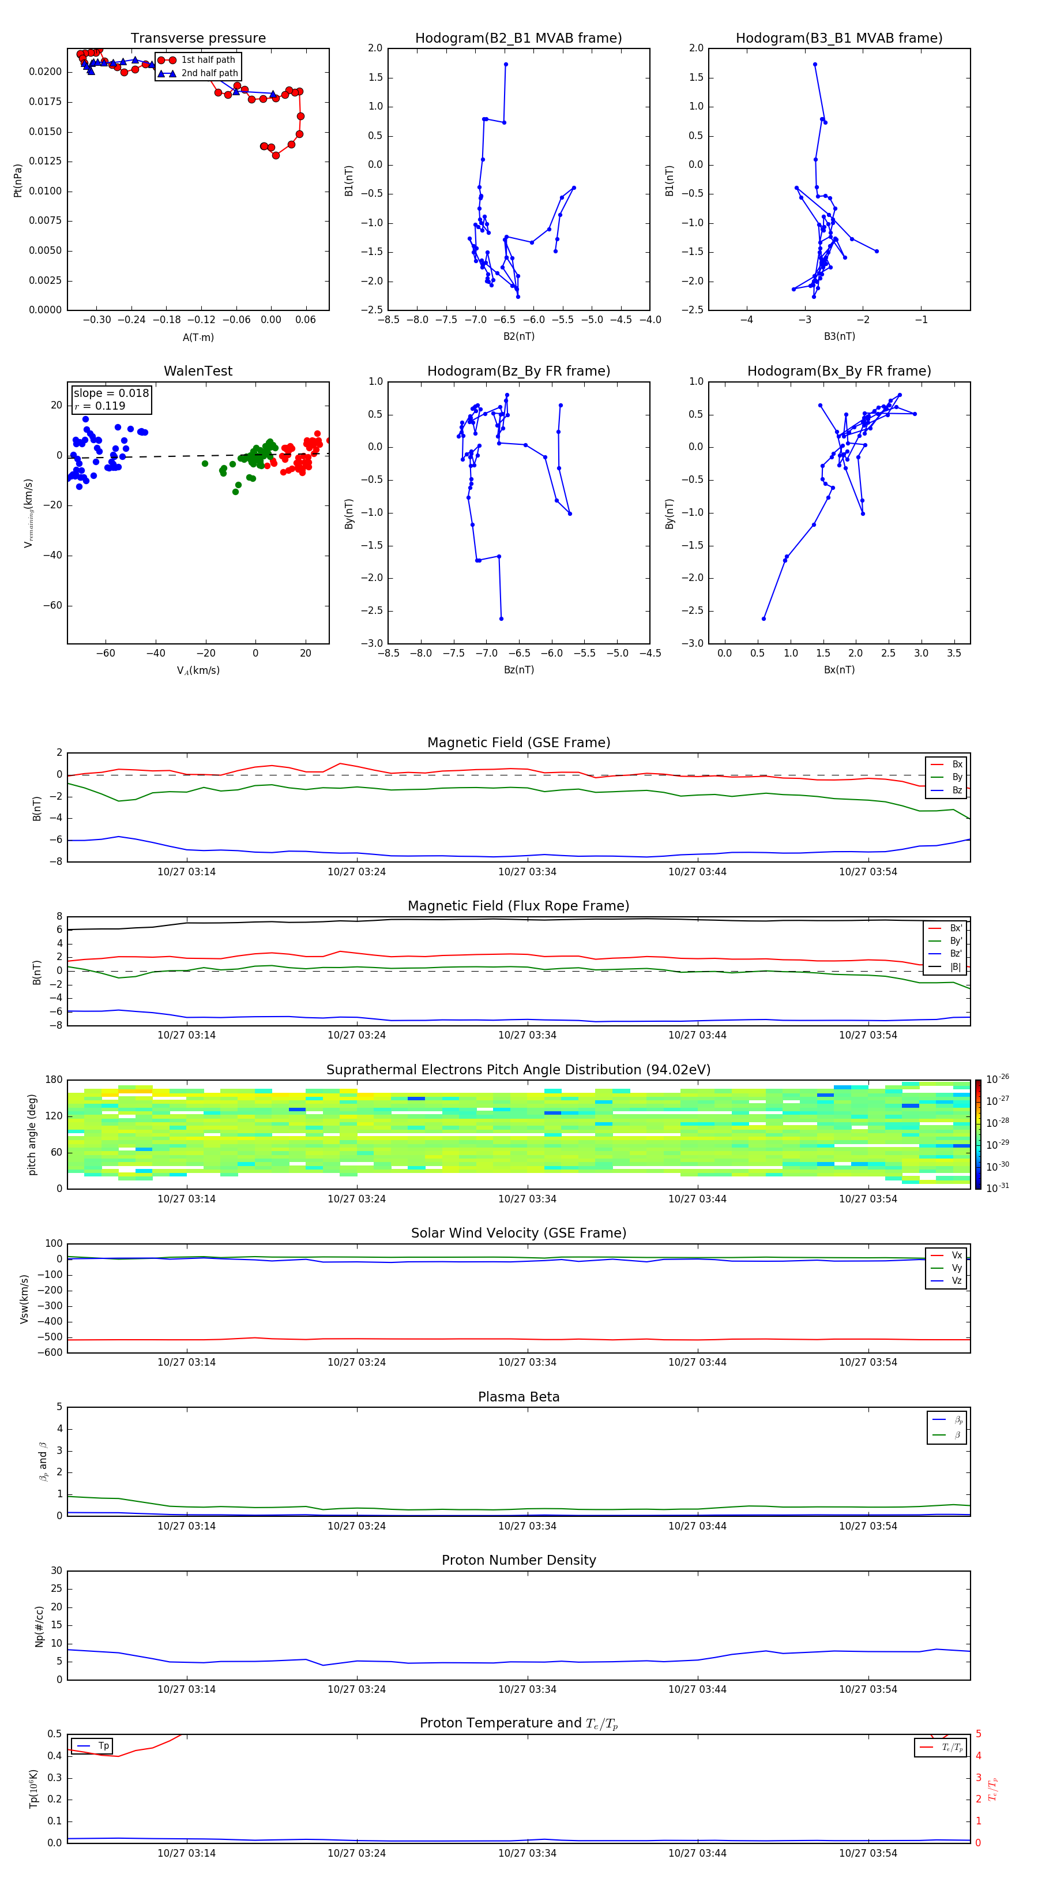Click the 'Hodogram(Bz_By FR frame)' title
The width and height of the screenshot is (1038, 1904).
518,371
